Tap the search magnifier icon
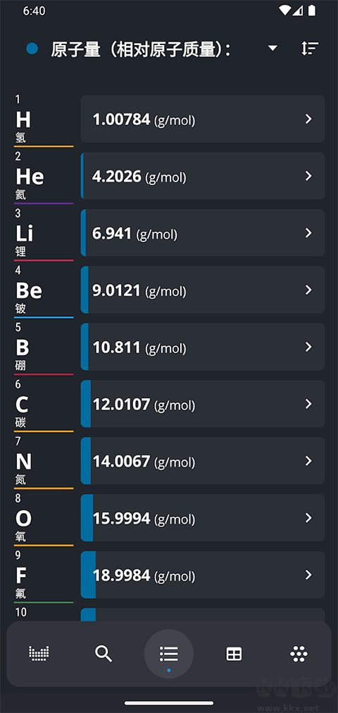Screen dimensions: 338x713 pos(104,654)
